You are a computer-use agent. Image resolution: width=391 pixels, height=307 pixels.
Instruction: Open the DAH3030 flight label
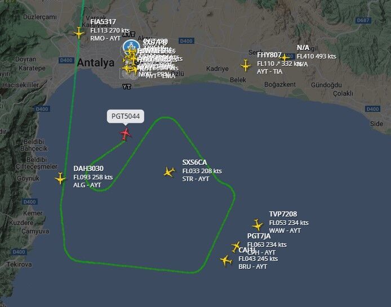pyautogui.click(x=93, y=177)
